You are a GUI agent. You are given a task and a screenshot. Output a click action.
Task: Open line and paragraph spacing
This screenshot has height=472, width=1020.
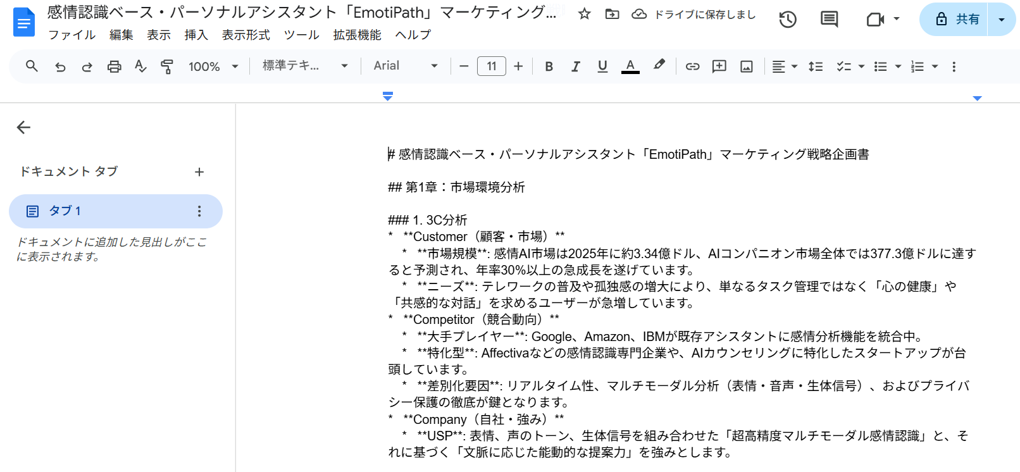(816, 66)
